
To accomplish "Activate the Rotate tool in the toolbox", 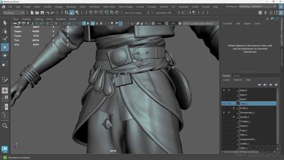I will [5, 55].
